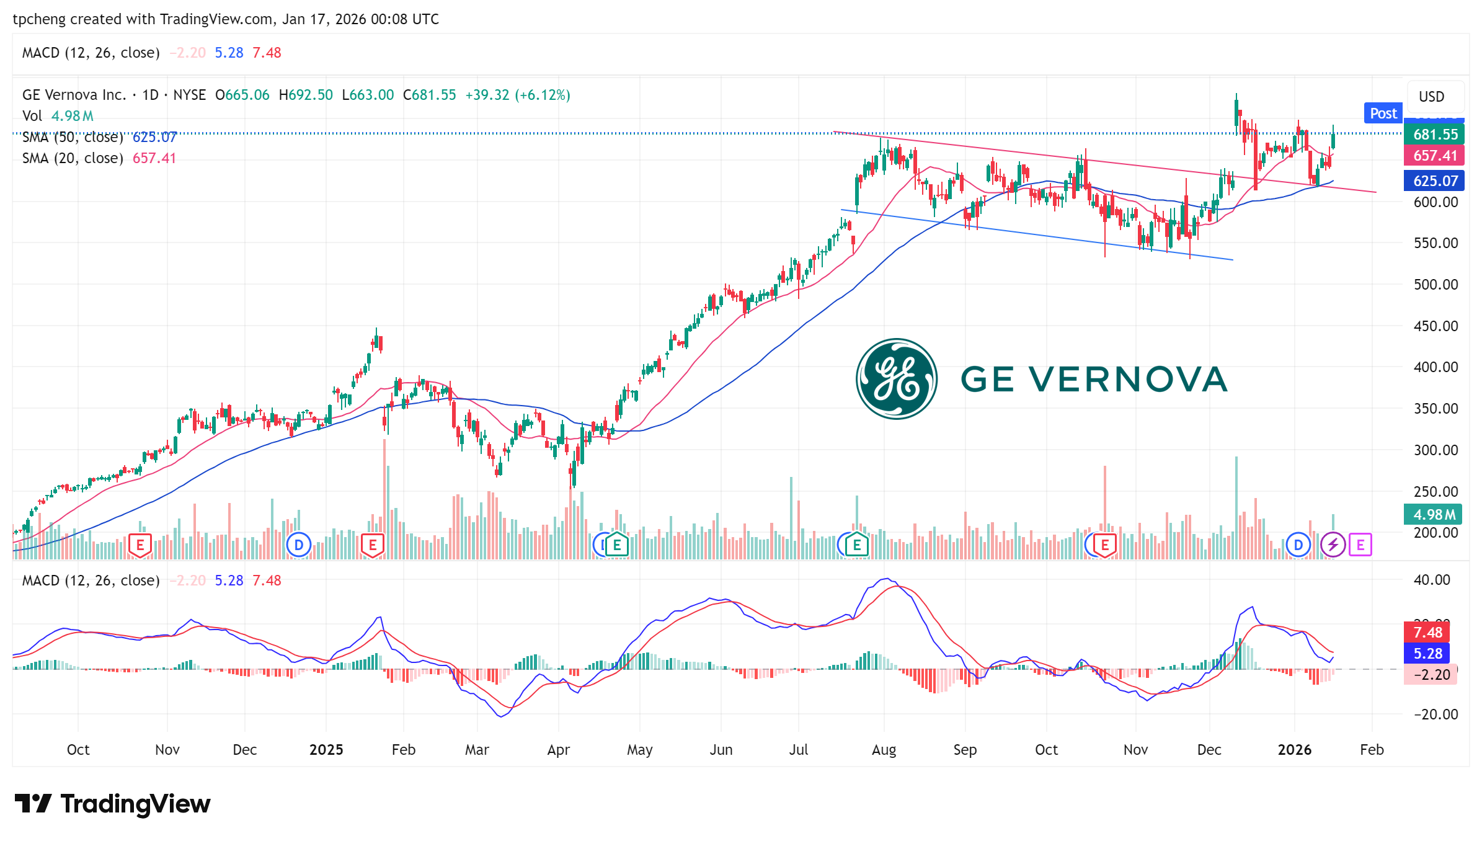The width and height of the screenshot is (1482, 841).
Task: Click the green earnings marker near late July
Action: tap(857, 545)
